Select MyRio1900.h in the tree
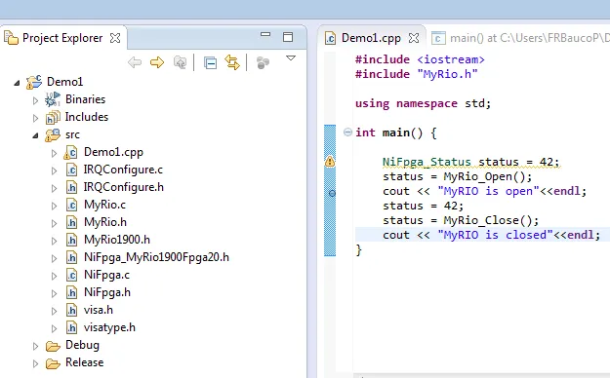This screenshot has height=378, width=610. [x=117, y=240]
